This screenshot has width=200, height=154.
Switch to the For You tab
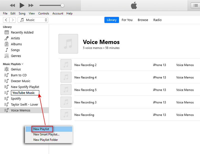[x=127, y=20]
